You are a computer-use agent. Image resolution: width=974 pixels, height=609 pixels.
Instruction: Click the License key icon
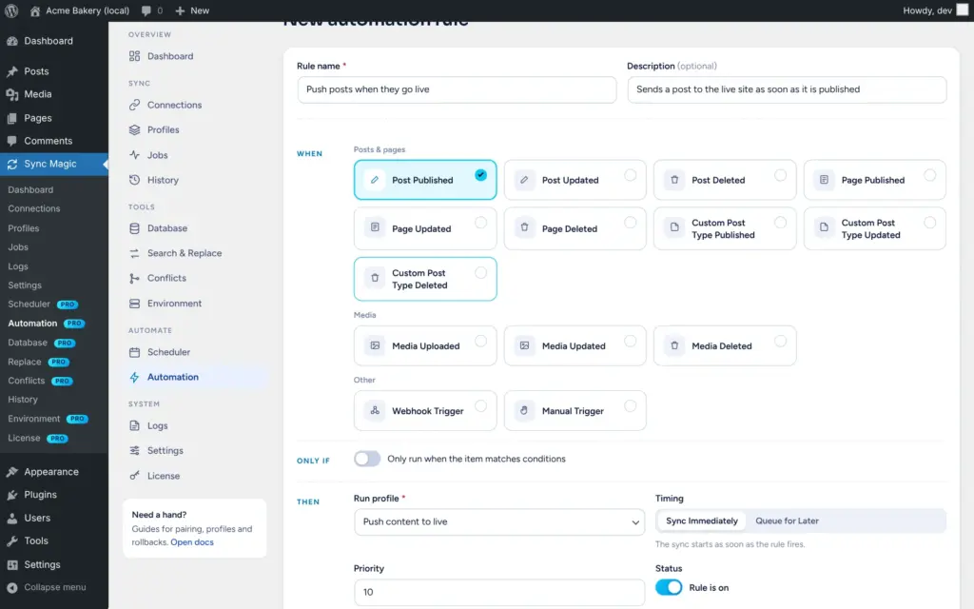134,476
